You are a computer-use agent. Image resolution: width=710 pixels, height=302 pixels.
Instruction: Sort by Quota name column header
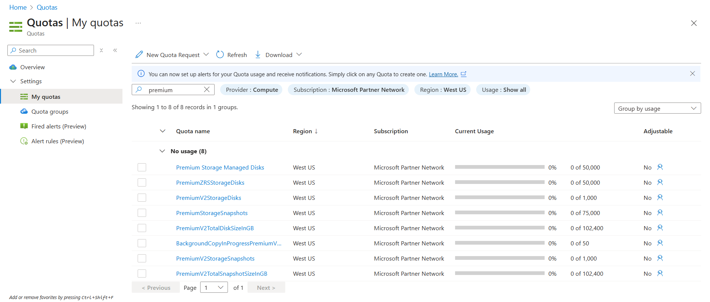tap(193, 131)
